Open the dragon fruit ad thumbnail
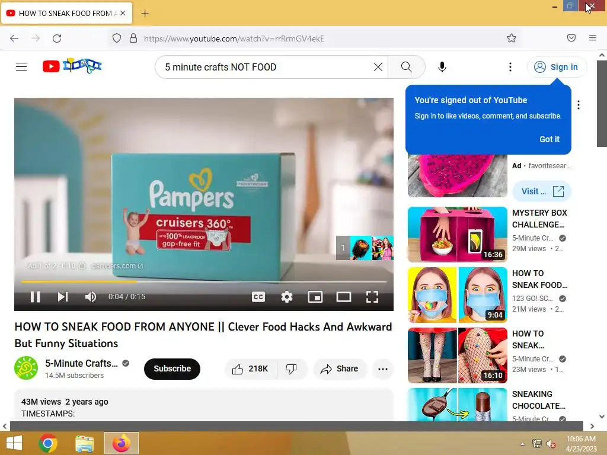Viewport: 607px width, 455px height. coord(457,176)
